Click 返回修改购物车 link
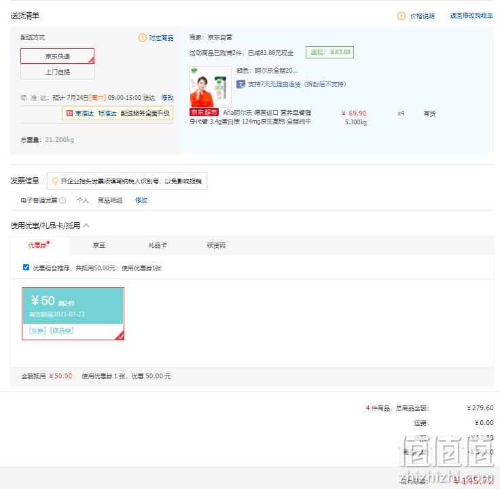 pyautogui.click(x=471, y=16)
